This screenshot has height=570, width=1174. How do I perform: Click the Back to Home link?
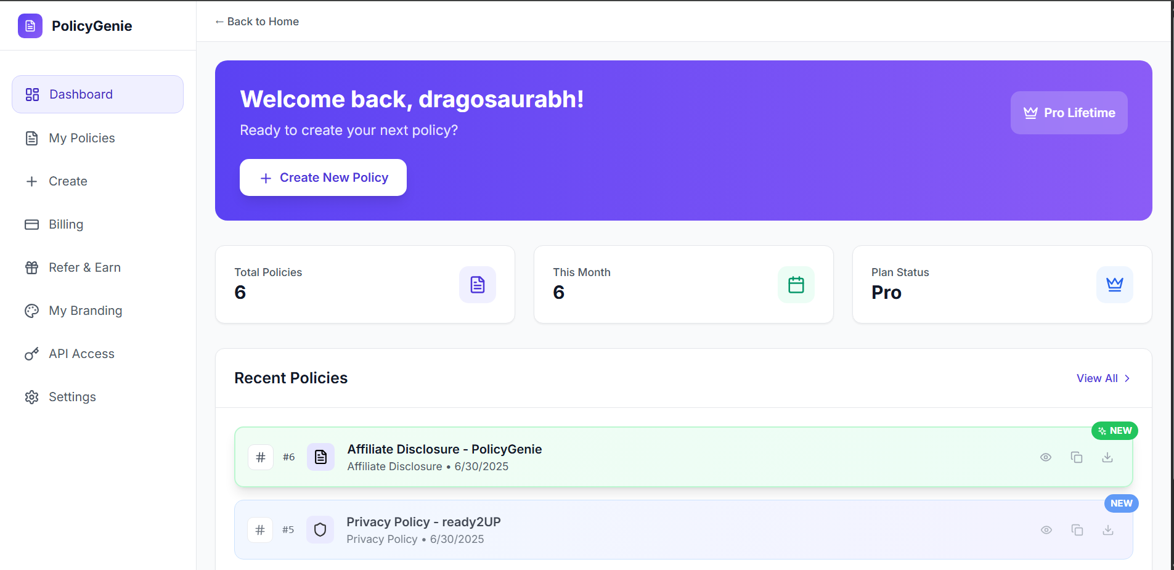click(257, 22)
